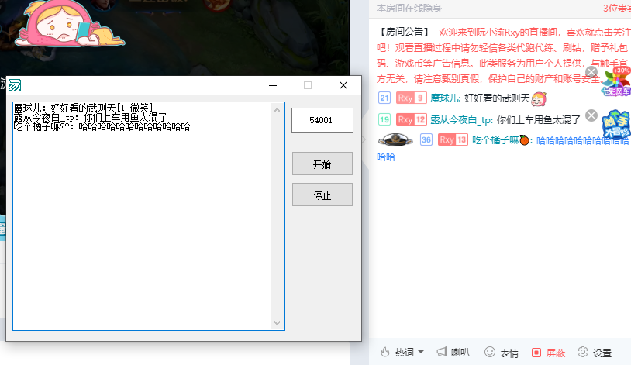Open the 触手大冒险 activity icon
This screenshot has width=631, height=365.
tap(616, 125)
